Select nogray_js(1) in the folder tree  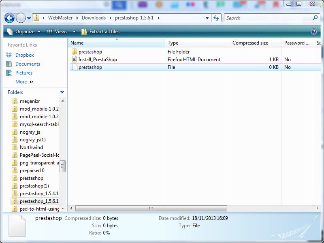pos(33,140)
